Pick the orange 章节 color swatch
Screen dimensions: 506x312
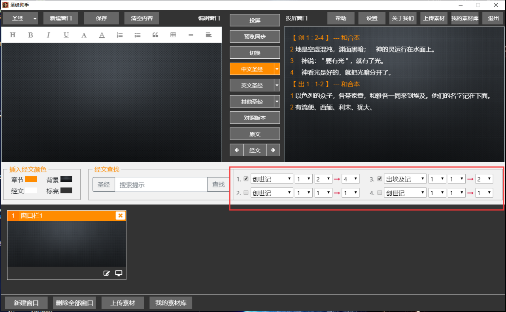click(31, 179)
